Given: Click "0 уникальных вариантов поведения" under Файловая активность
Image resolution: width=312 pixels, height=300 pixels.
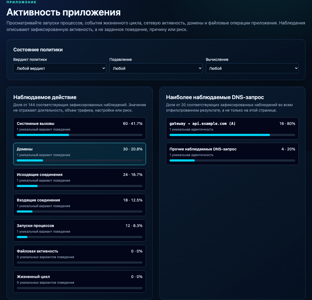Looking at the screenshot, I should pyautogui.click(x=45, y=257).
